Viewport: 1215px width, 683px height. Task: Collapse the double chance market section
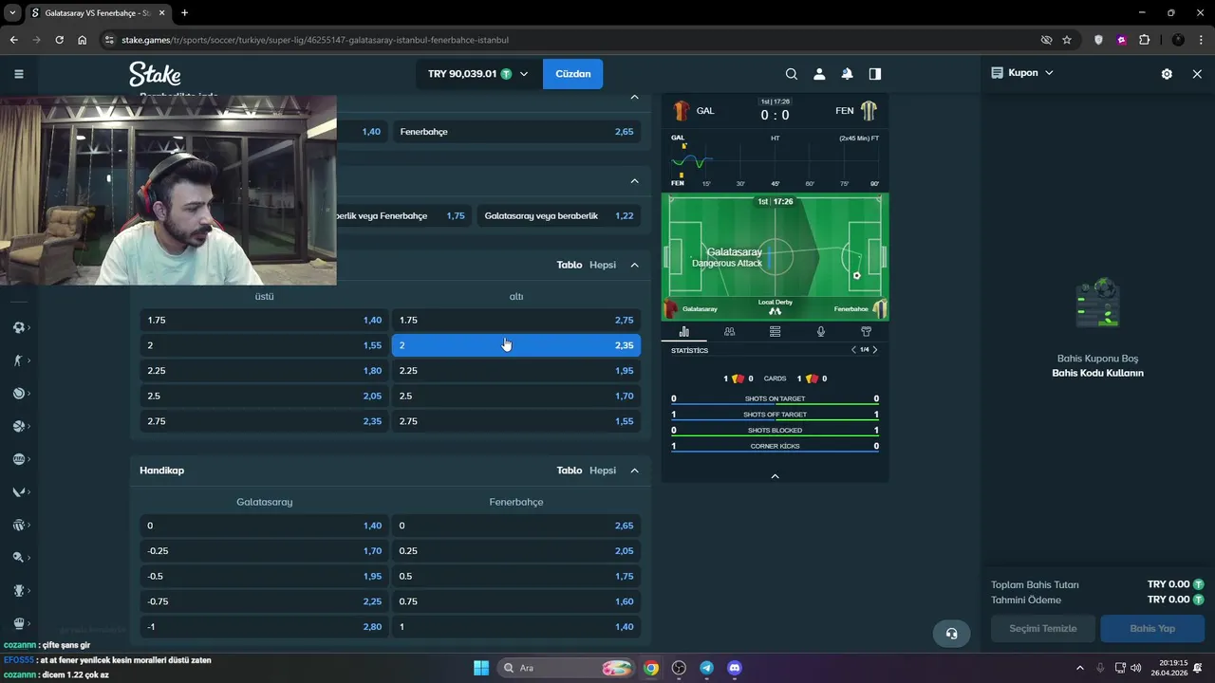pyautogui.click(x=635, y=181)
